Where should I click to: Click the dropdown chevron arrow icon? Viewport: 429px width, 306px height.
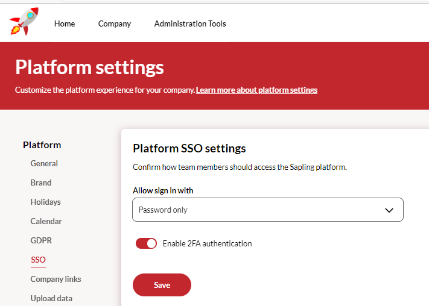click(x=389, y=210)
